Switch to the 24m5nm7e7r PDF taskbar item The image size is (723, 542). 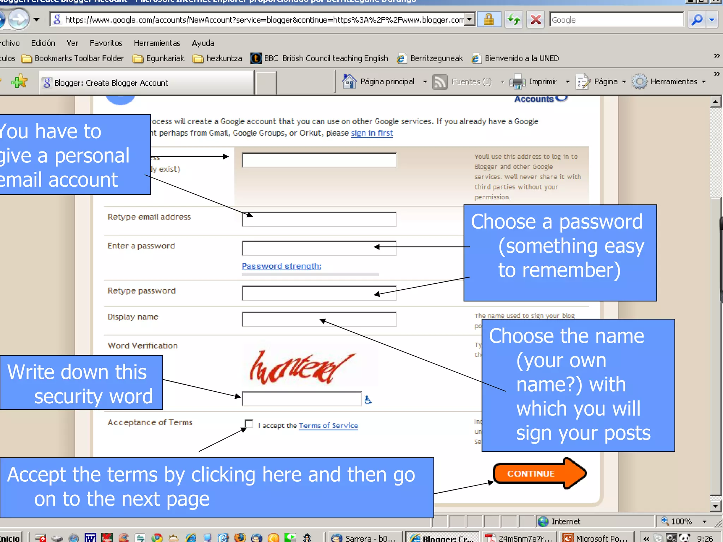519,538
